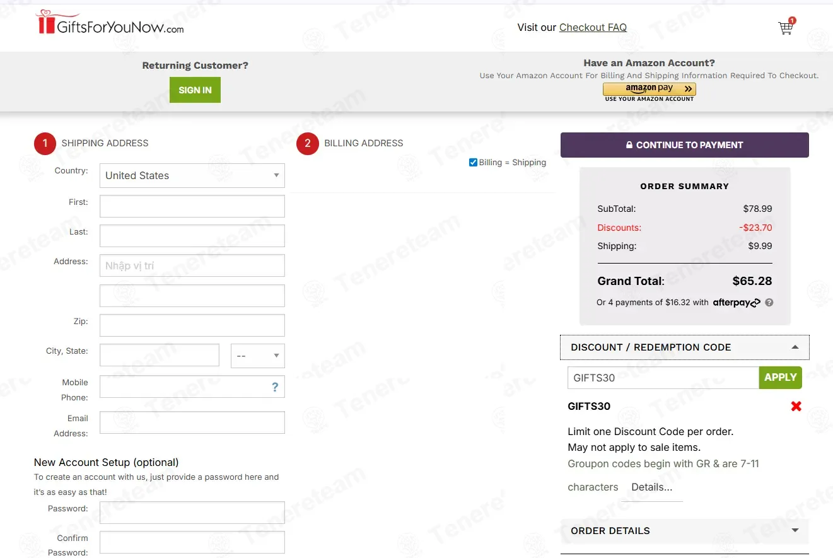Click the Afterpay info question mark icon
Viewport: 833px width, 558px height.
(769, 303)
